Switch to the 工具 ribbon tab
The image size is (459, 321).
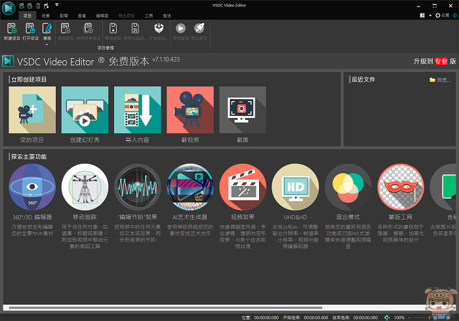click(x=149, y=16)
